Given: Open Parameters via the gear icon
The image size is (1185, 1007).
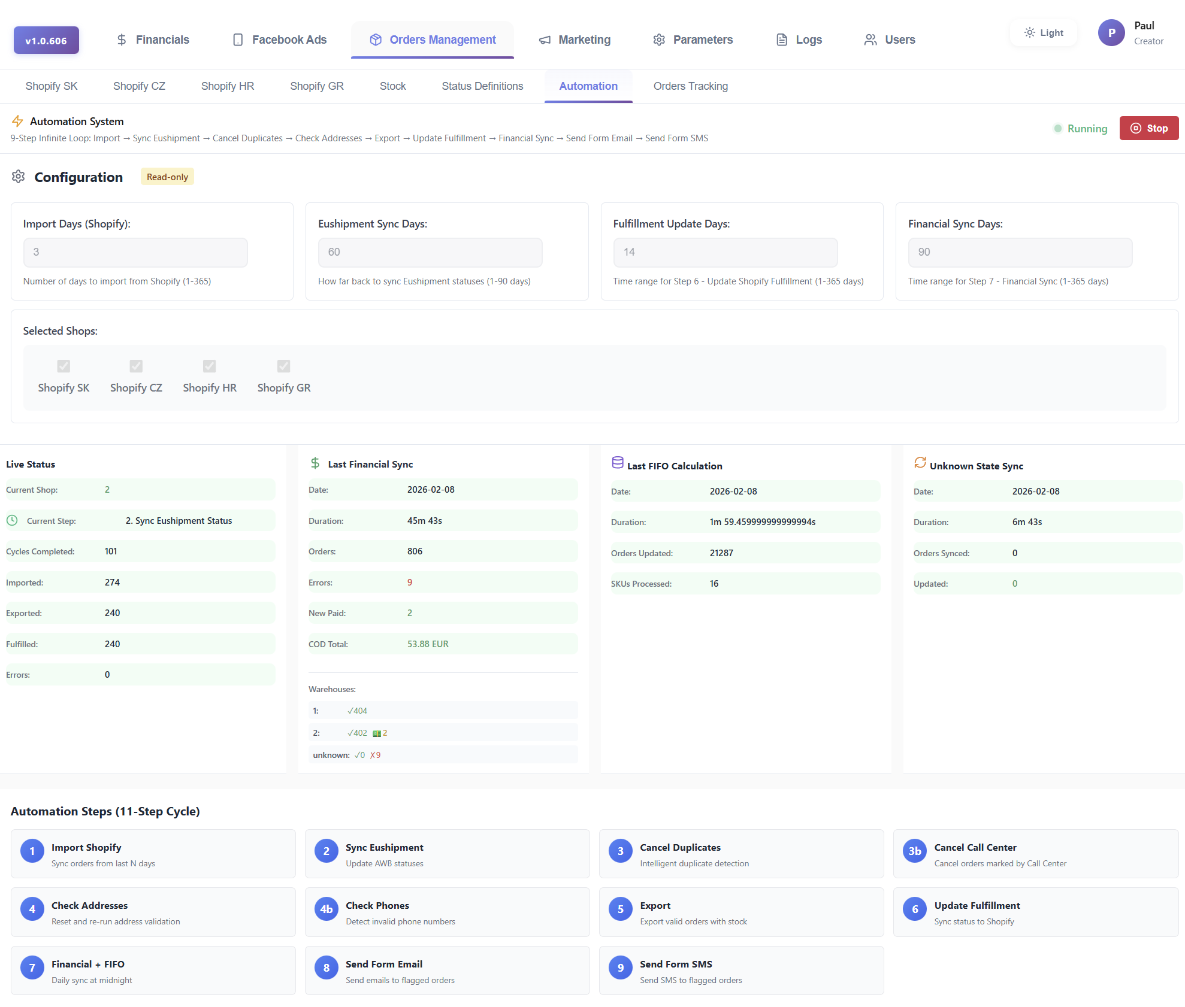Looking at the screenshot, I should point(659,40).
